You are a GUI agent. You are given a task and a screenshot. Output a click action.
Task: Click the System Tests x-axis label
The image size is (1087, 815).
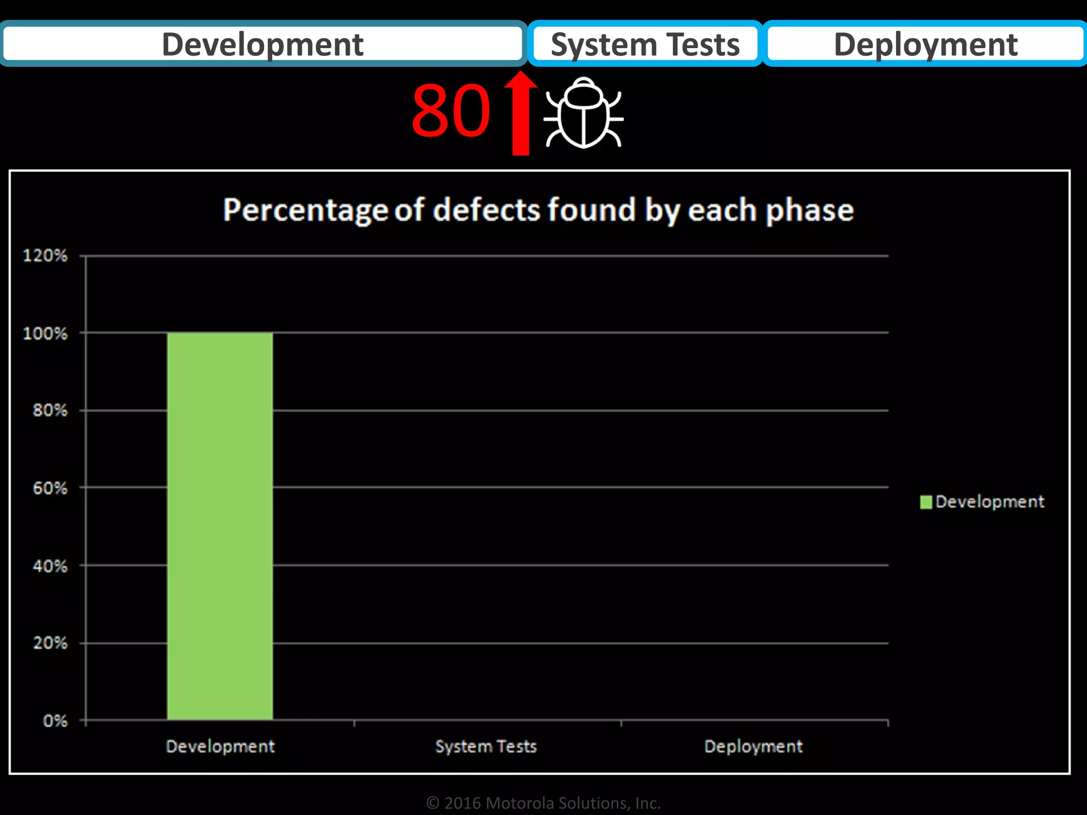tap(486, 747)
